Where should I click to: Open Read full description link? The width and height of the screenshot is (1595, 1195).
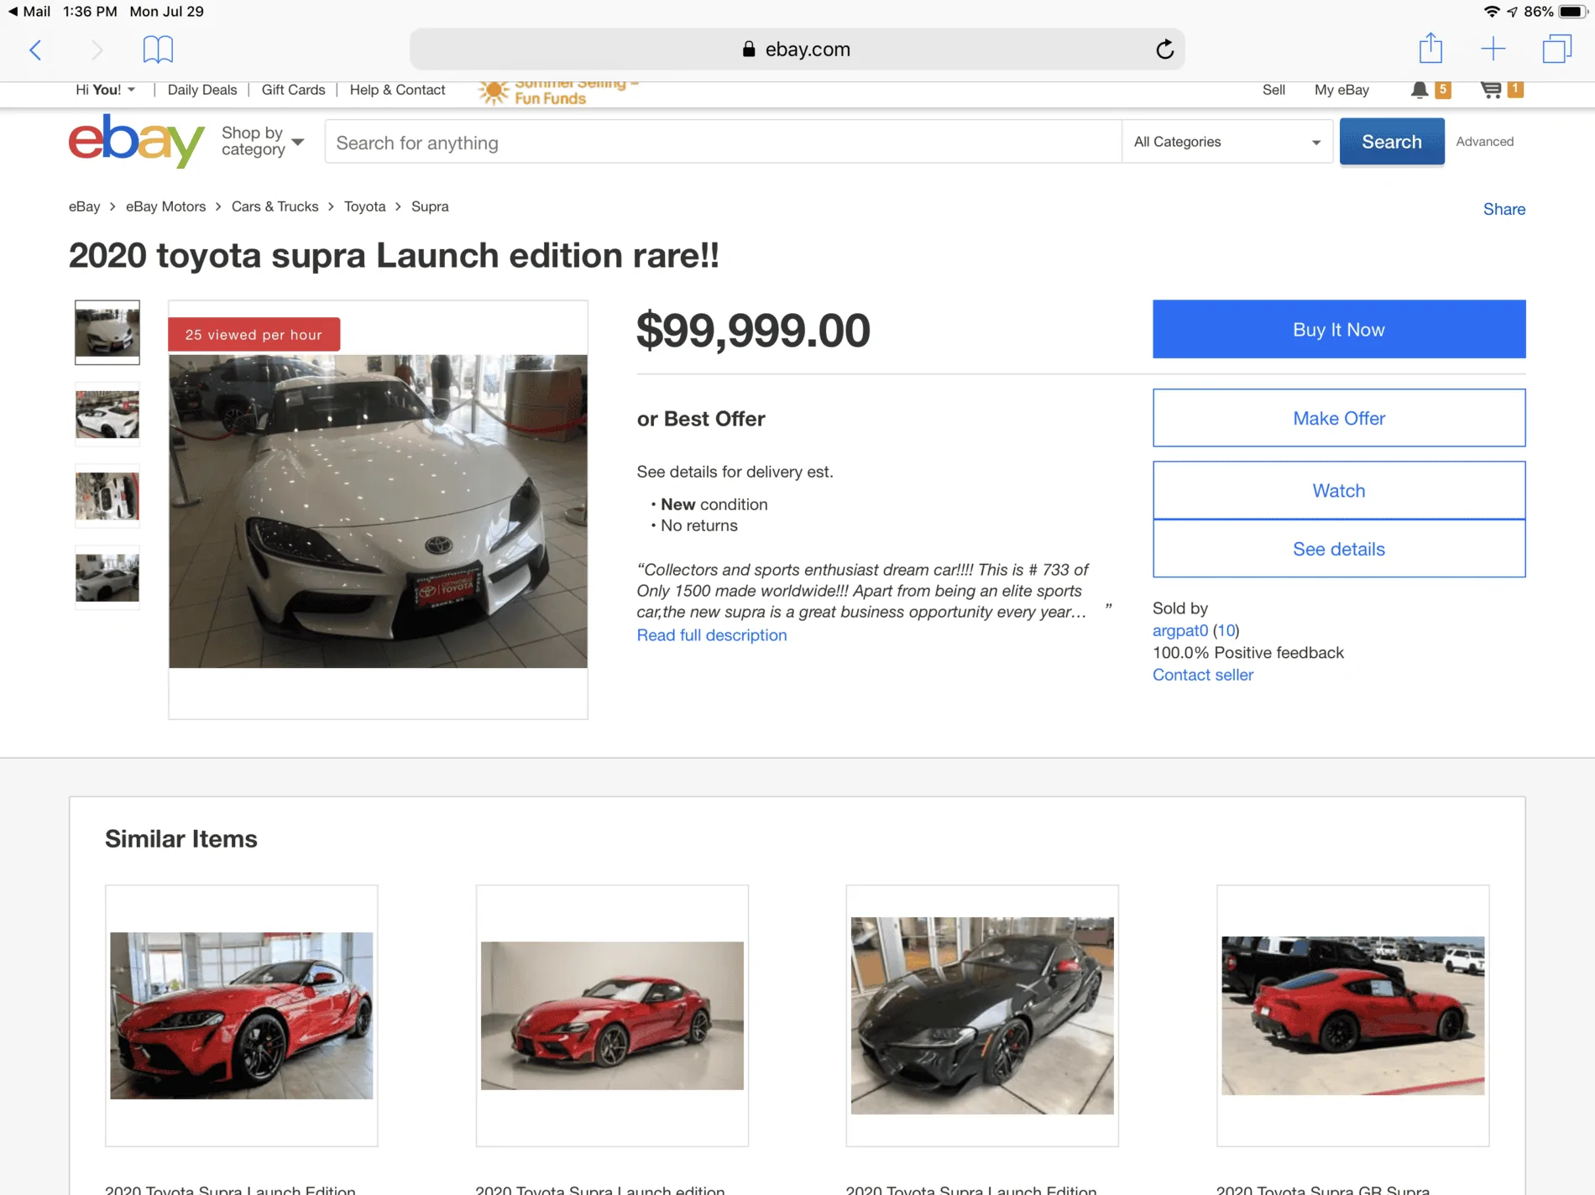pyautogui.click(x=712, y=635)
